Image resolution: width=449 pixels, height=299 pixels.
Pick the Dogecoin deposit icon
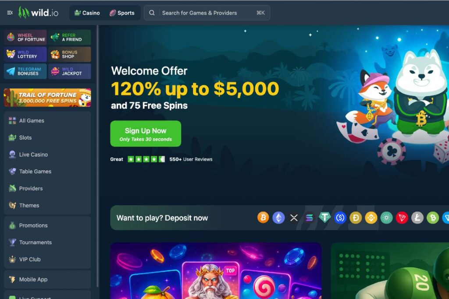pos(356,218)
